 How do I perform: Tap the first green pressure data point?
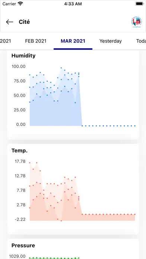(x=30, y=258)
